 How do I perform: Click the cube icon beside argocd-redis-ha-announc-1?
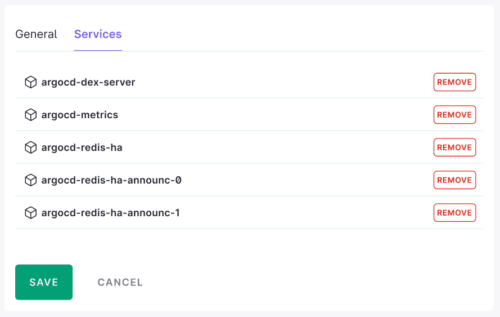click(x=30, y=213)
